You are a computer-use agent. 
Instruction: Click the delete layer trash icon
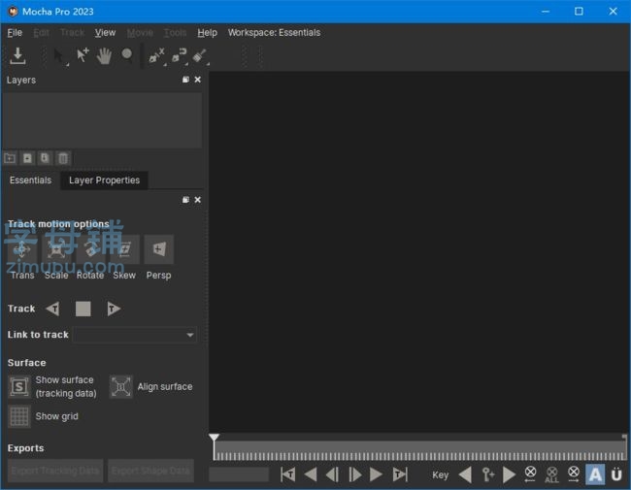pyautogui.click(x=63, y=158)
